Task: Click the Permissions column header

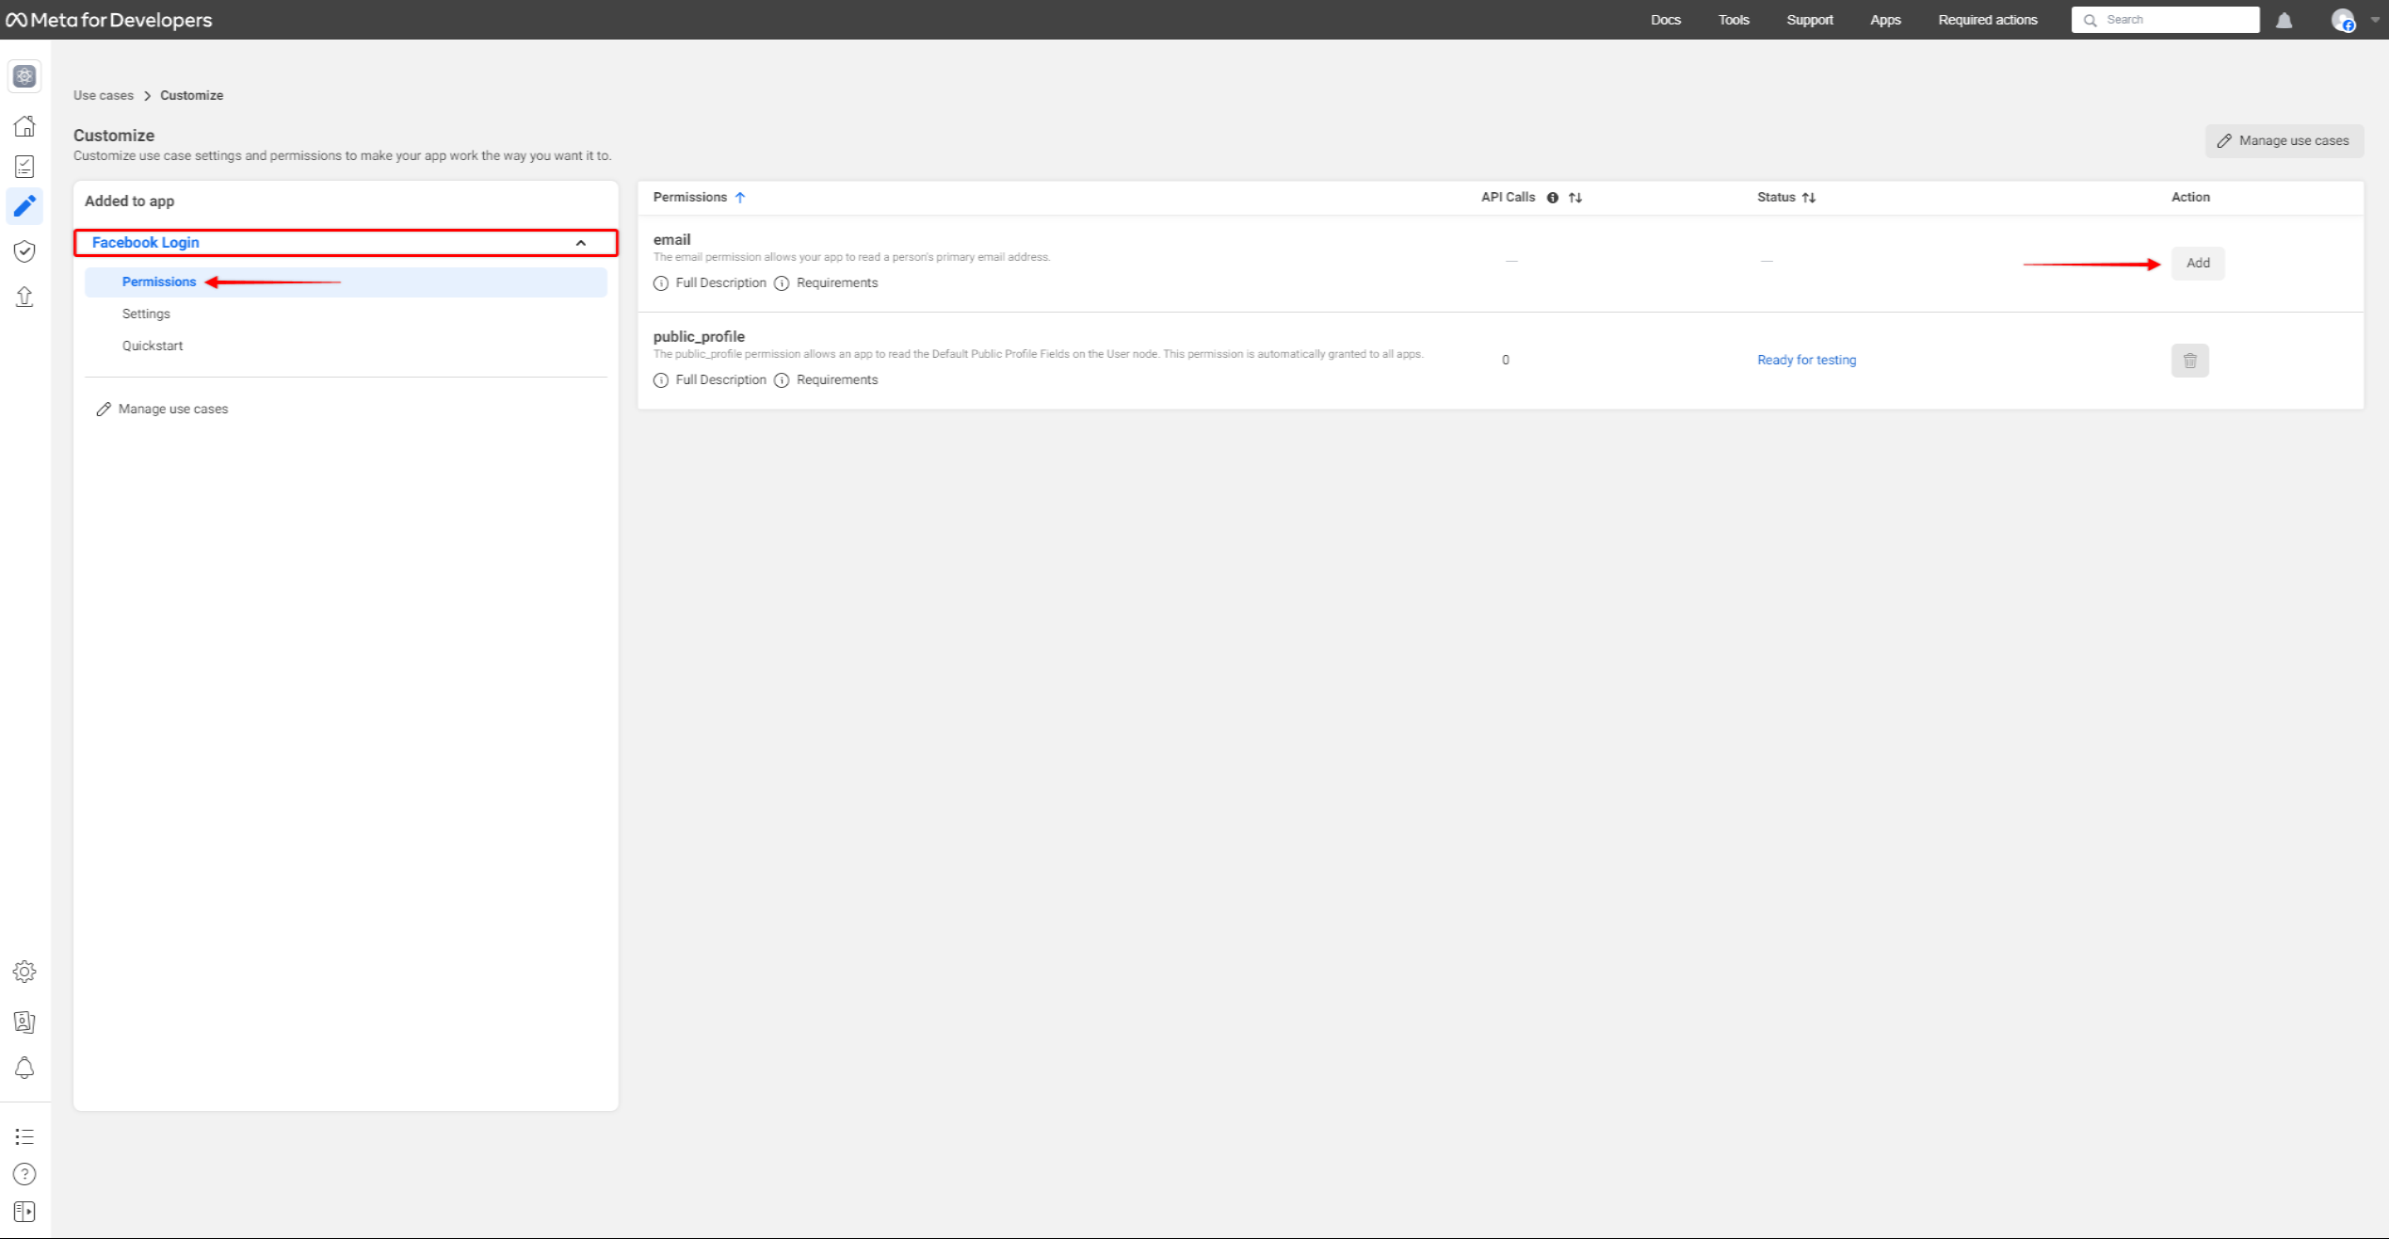Action: point(690,198)
